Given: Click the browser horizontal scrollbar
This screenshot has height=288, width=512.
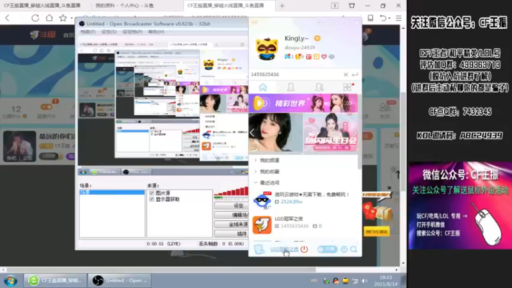Looking at the screenshot, I should [x=162, y=269].
